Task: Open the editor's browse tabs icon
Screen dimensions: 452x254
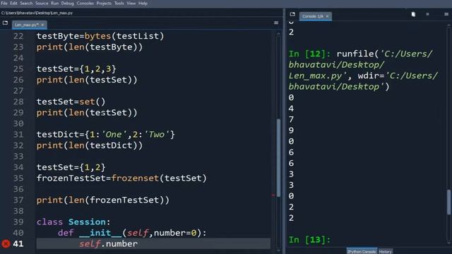Action: [5, 23]
